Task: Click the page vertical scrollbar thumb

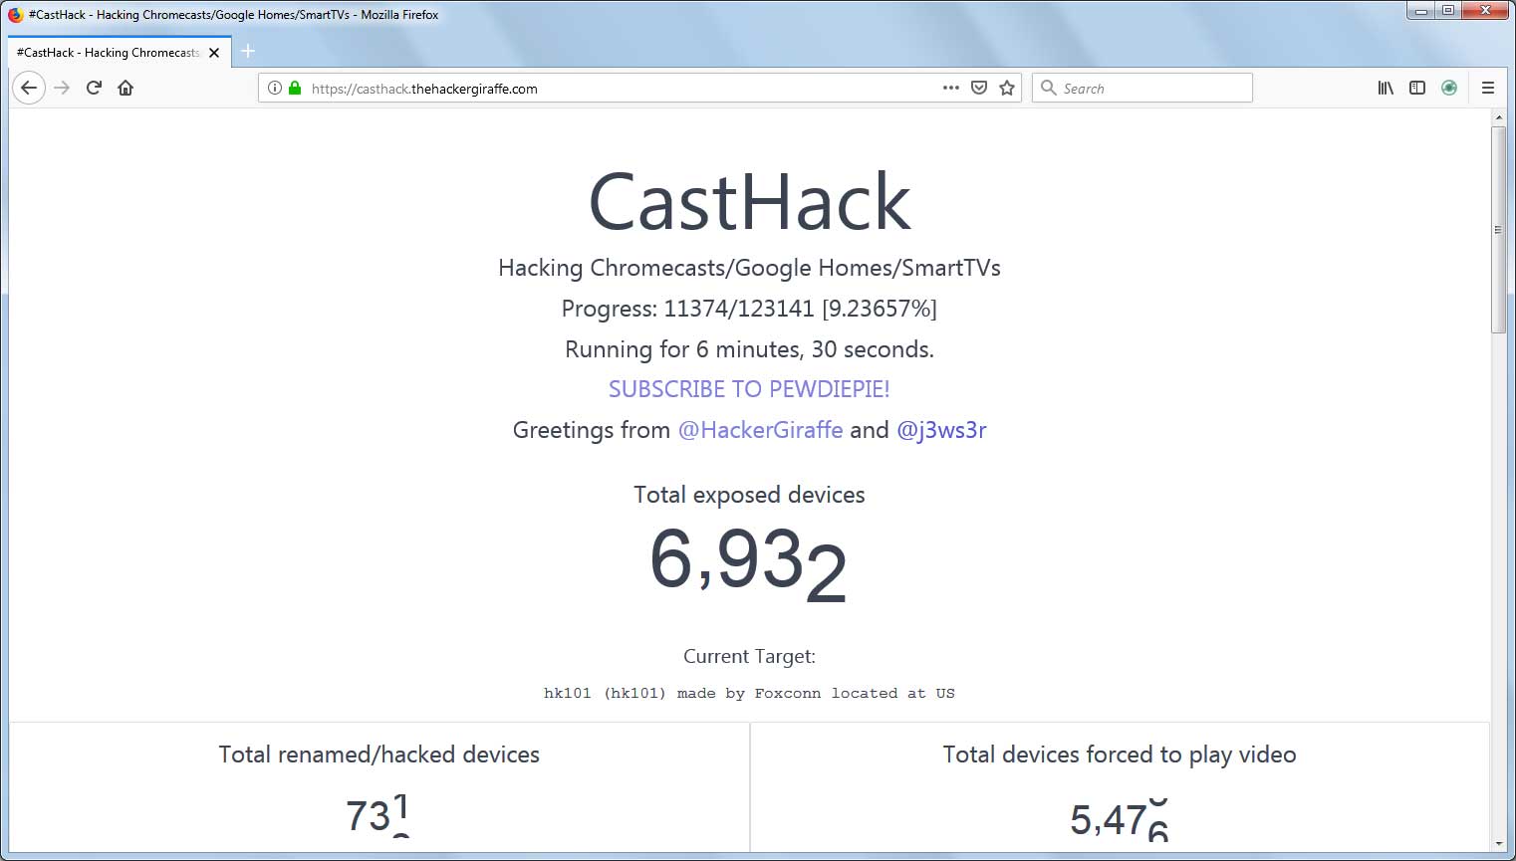Action: tap(1498, 229)
